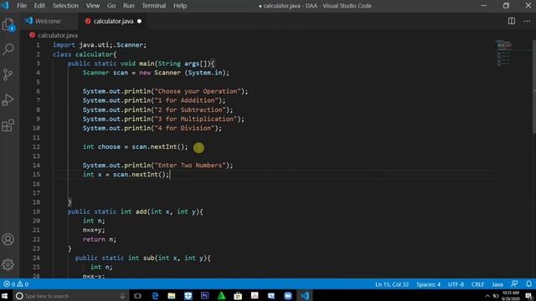Open Photoshop from the taskbar
The image size is (536, 301).
pos(204,295)
